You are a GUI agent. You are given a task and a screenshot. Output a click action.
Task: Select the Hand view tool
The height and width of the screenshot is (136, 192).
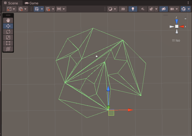(8, 20)
